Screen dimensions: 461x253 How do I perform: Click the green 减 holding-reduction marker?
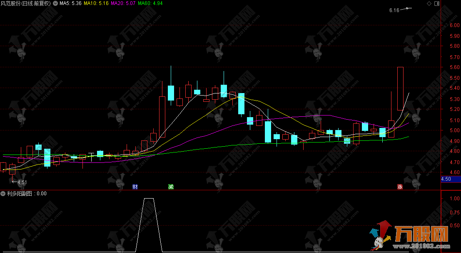pyautogui.click(x=171, y=187)
